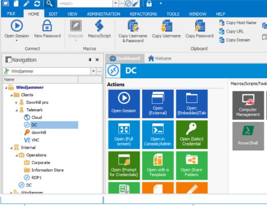
Task: Switch to the Welcome tab
Action: pyautogui.click(x=160, y=58)
